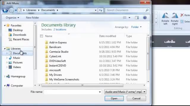Click the Refresh button beside the address bar
This screenshot has height=106, width=190.
click(101, 10)
